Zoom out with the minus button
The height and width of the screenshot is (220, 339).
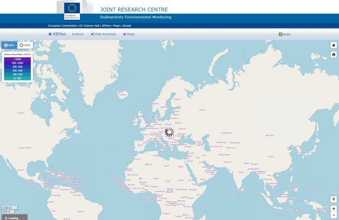(334, 215)
